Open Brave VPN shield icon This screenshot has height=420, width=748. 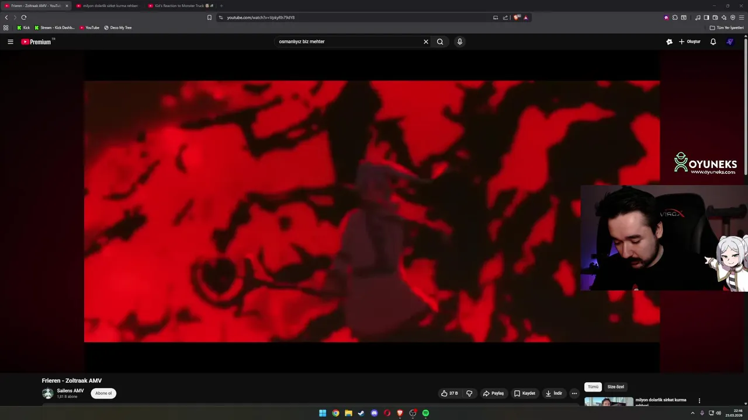tap(733, 17)
